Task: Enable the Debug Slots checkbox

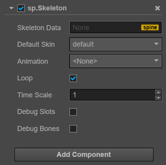Action: (x=73, y=112)
